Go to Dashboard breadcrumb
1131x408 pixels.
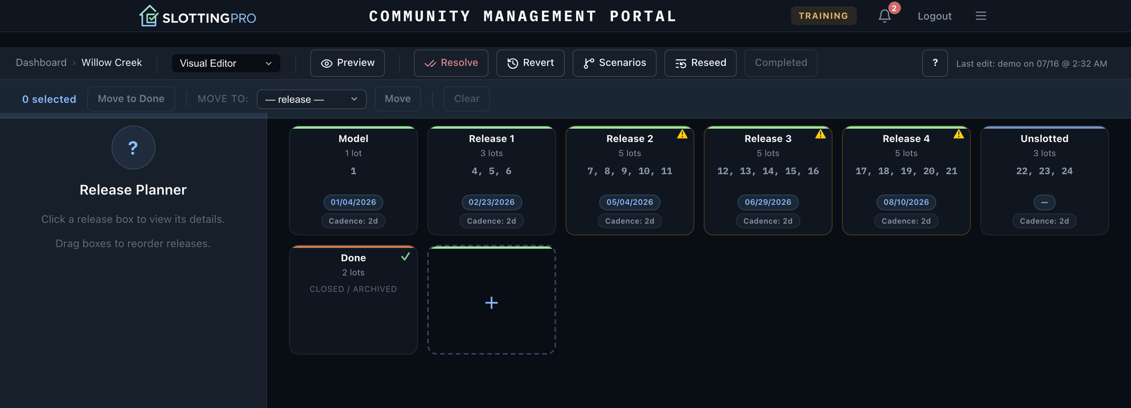click(41, 62)
